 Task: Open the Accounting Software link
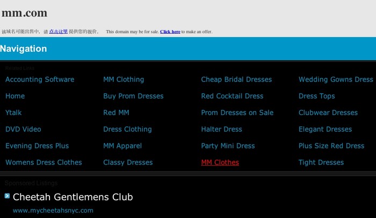(x=40, y=79)
